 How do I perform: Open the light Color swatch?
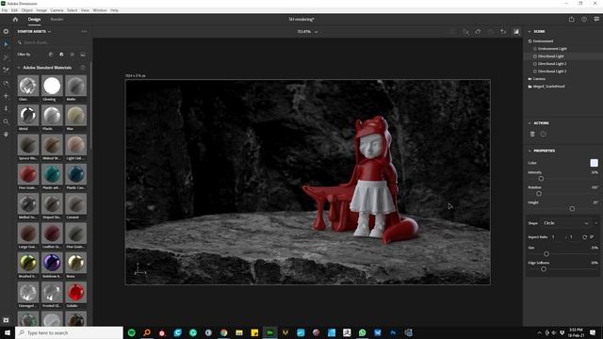click(x=595, y=163)
